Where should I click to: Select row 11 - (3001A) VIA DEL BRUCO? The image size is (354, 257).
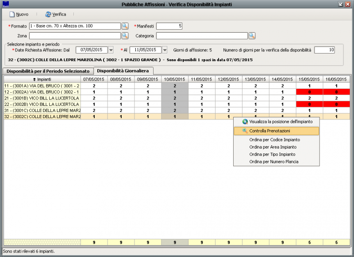pos(42,85)
